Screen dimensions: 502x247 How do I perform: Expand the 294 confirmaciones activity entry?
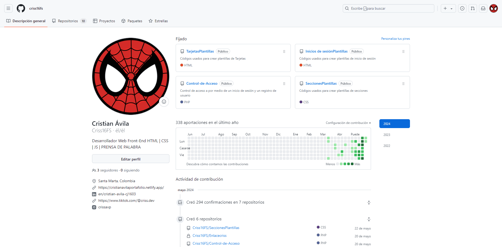pos(369,203)
